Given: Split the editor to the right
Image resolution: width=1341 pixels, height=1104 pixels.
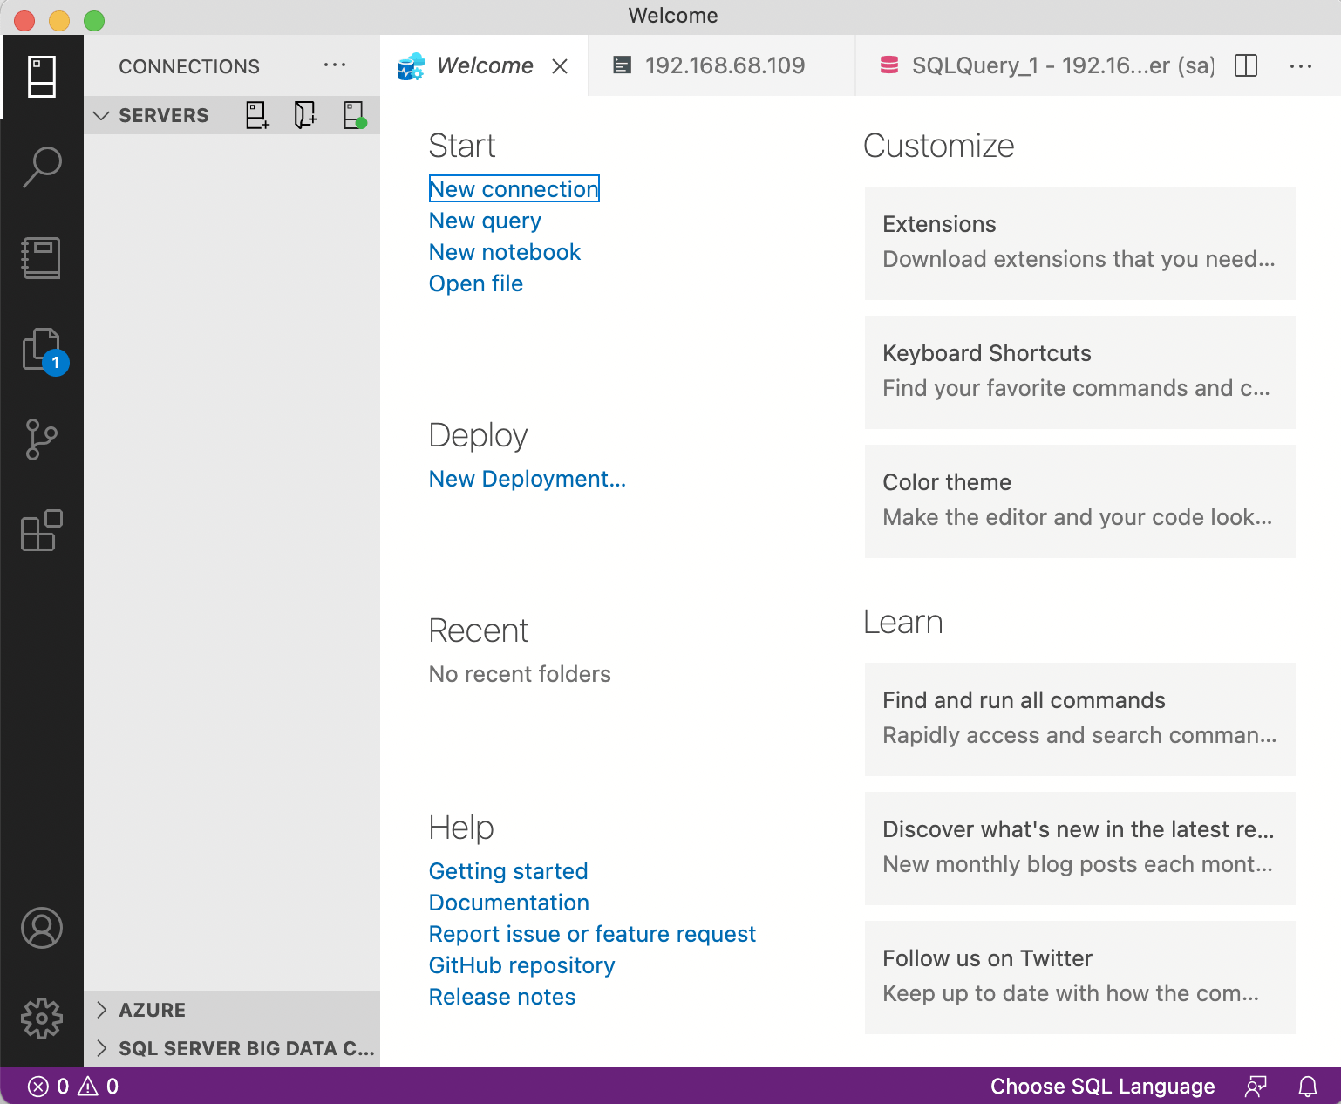Looking at the screenshot, I should click(x=1246, y=65).
